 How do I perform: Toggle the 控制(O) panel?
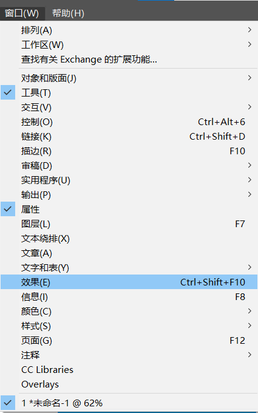point(129,122)
